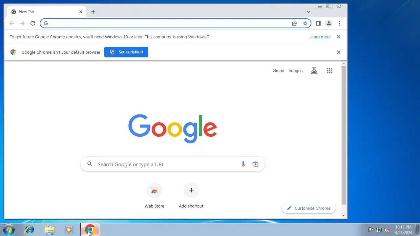This screenshot has width=420, height=236.
Task: Click the back navigation arrow
Action: click(x=12, y=23)
